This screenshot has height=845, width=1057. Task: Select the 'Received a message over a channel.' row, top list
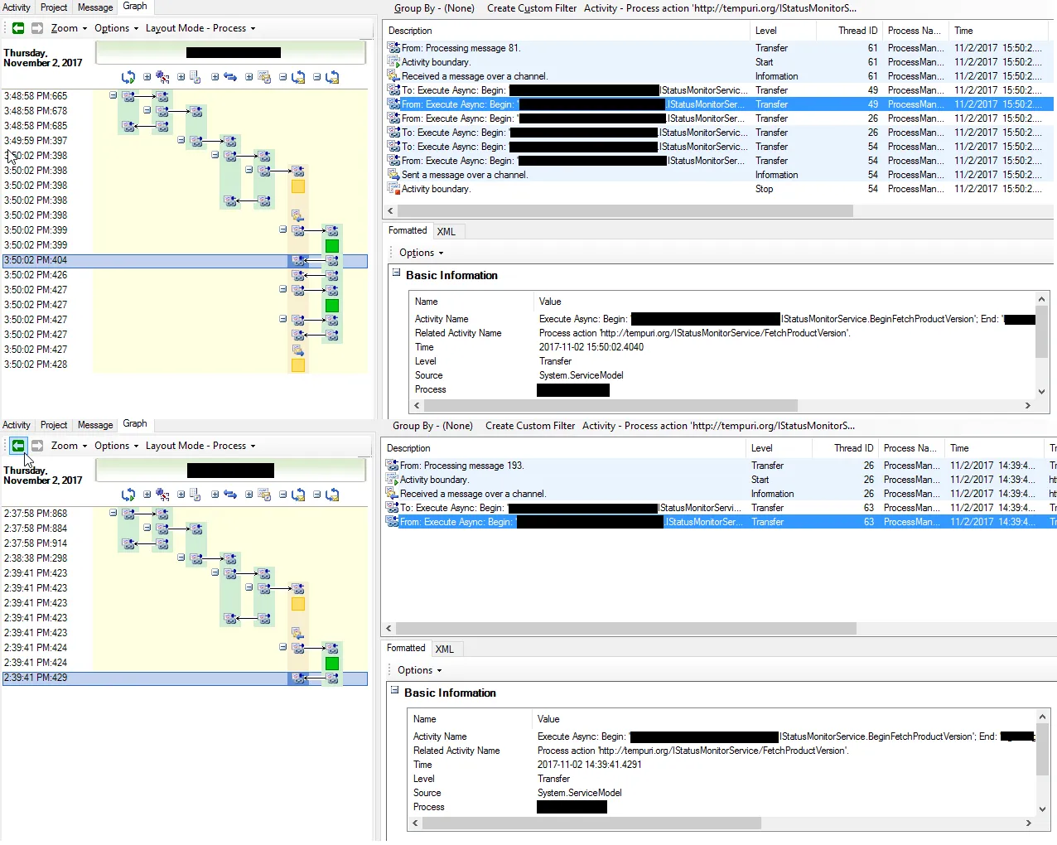(x=719, y=76)
